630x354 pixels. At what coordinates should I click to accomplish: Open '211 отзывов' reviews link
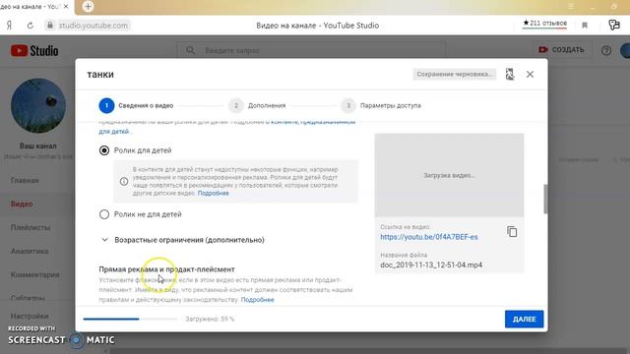pos(544,24)
